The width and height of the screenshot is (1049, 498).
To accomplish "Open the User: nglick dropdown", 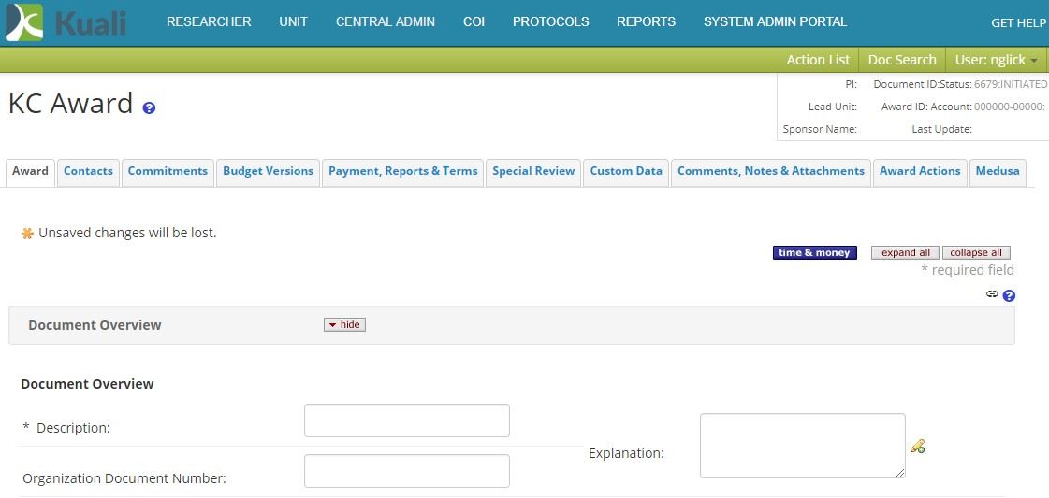I will (x=996, y=60).
